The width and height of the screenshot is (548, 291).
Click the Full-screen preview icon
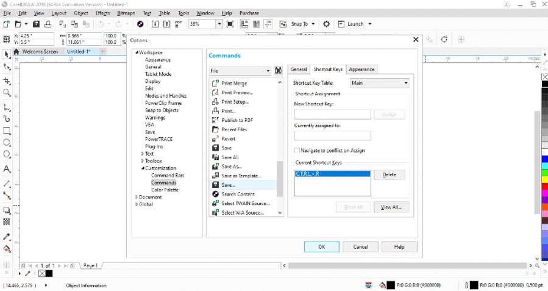pos(230,24)
